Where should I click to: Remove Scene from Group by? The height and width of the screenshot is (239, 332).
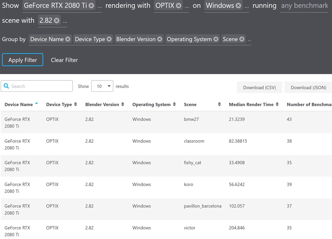pyautogui.click(x=242, y=39)
